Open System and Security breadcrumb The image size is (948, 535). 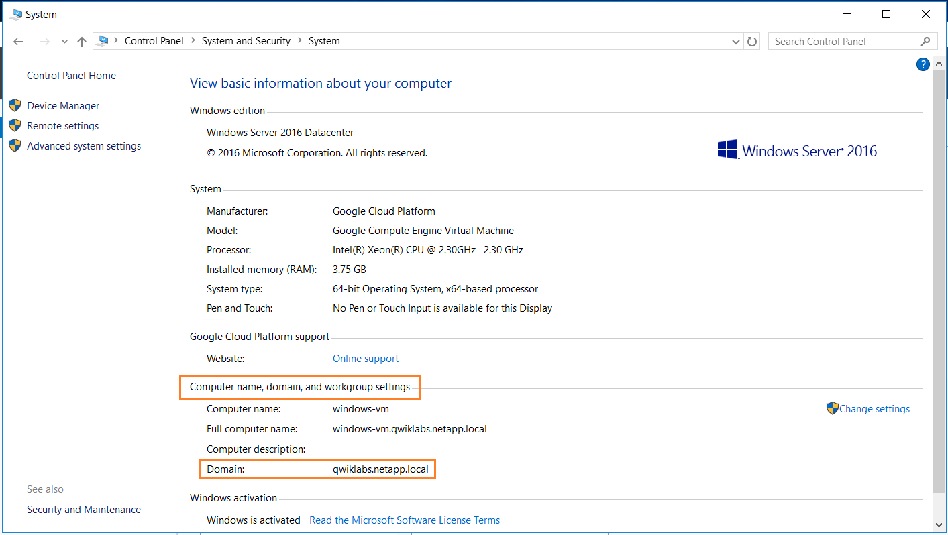point(246,41)
